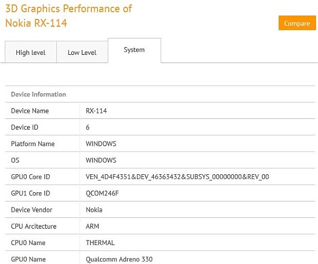Click the GPU0 Core ID label
Viewport: 318px width, 264px height.
click(30, 177)
